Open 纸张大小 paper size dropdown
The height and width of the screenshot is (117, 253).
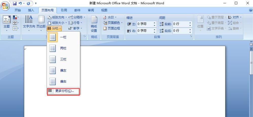click(x=57, y=23)
